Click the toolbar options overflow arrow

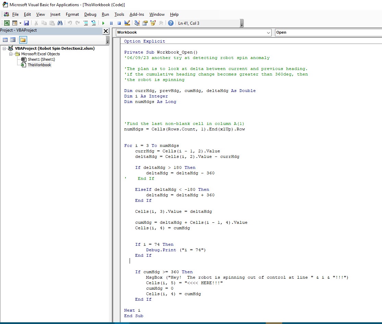(x=242, y=23)
